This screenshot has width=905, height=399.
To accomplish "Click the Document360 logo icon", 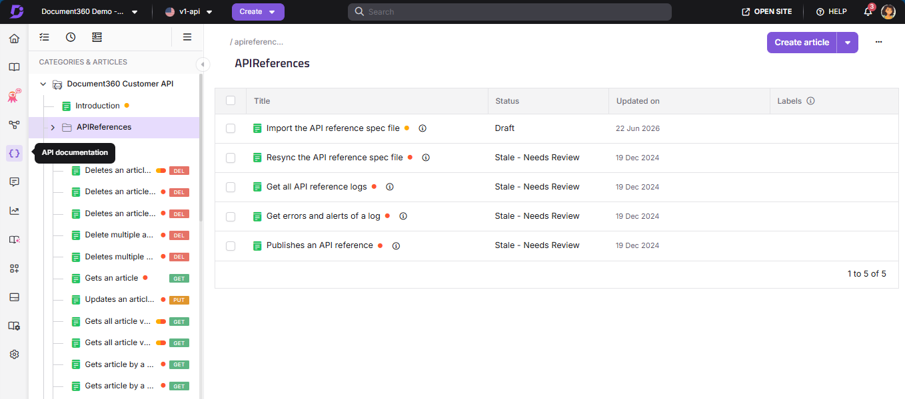I will (x=17, y=11).
